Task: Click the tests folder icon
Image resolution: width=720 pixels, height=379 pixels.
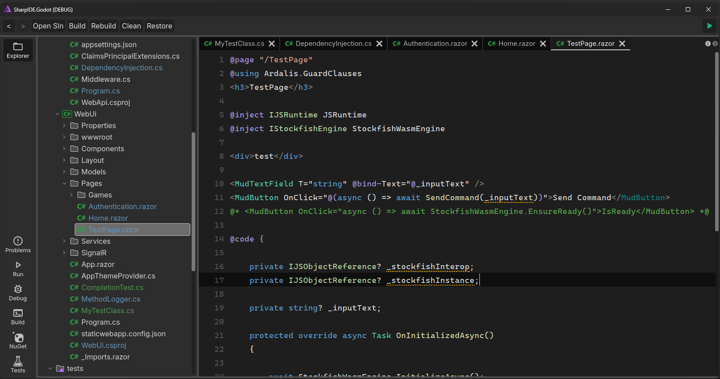Action: [x=60, y=368]
